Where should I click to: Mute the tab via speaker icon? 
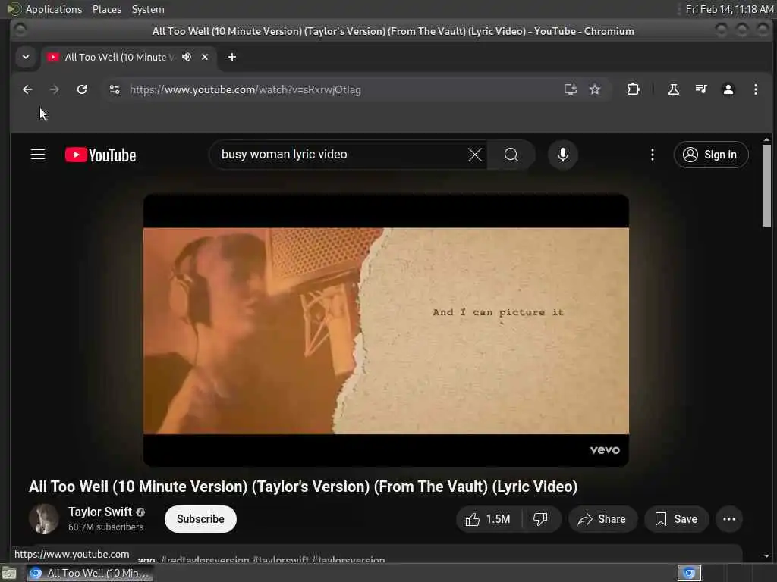187,57
